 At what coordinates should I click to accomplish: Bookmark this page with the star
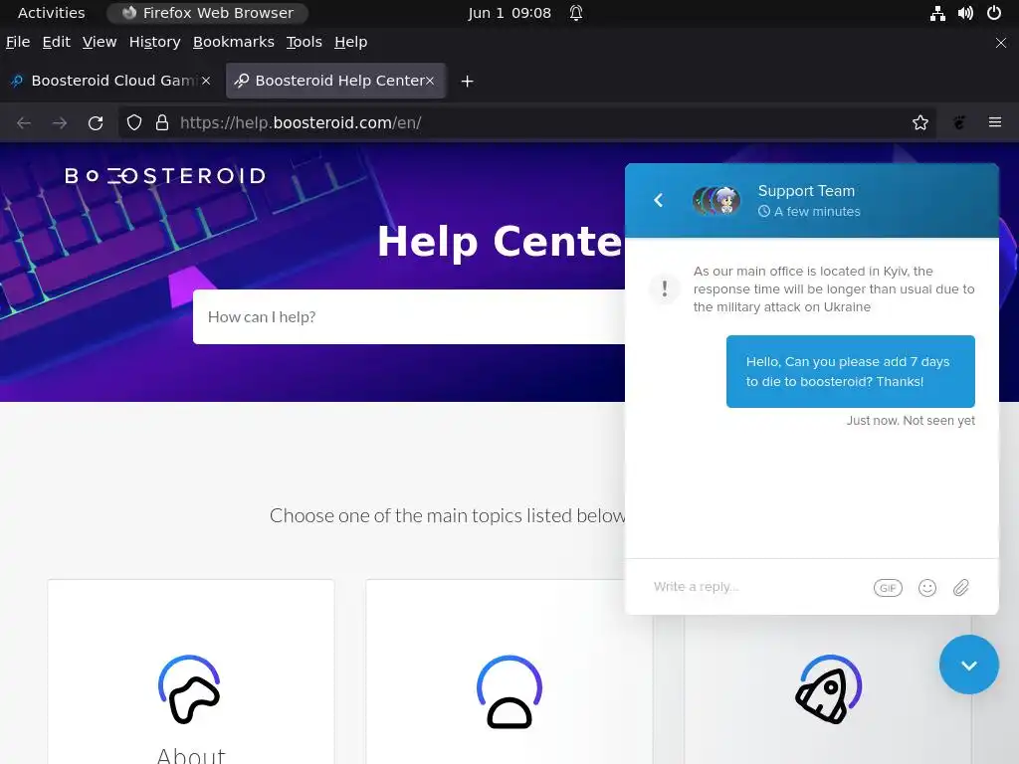920,122
